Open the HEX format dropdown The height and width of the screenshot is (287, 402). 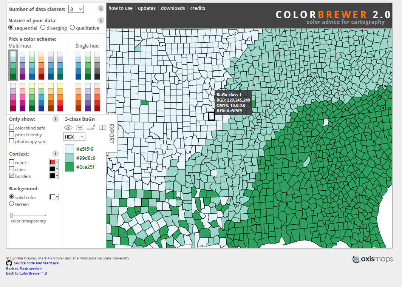point(74,136)
